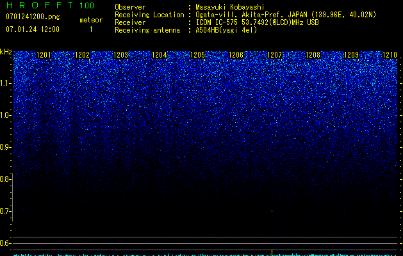Click the 1202 time marker

tap(82, 55)
